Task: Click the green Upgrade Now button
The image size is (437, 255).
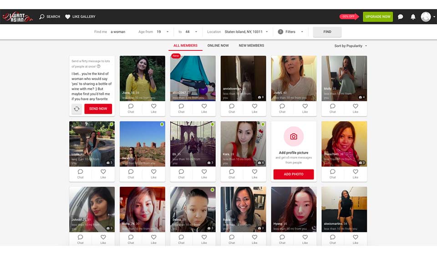Action: coord(377,17)
